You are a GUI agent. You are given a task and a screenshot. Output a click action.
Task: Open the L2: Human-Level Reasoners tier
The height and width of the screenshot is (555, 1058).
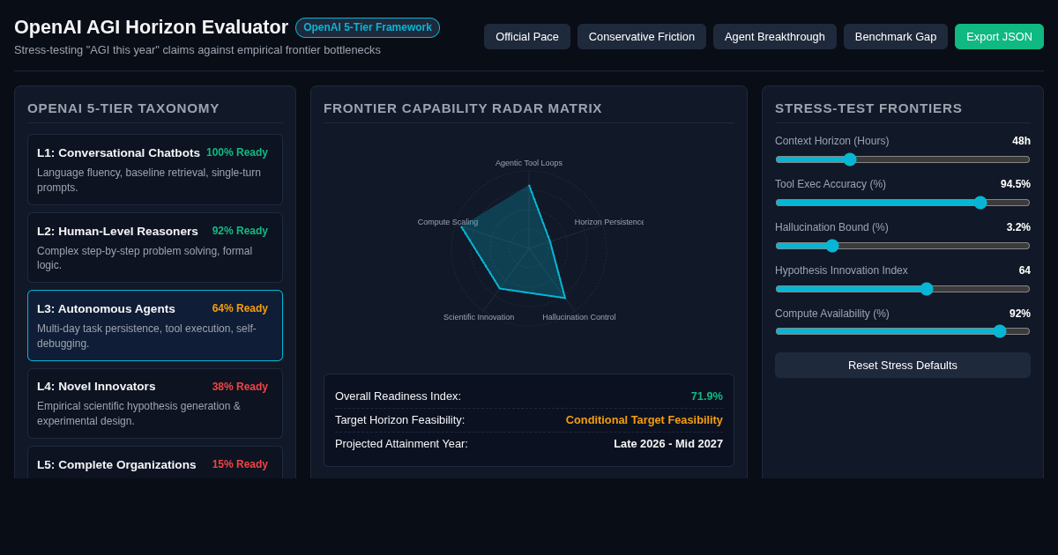coord(155,248)
